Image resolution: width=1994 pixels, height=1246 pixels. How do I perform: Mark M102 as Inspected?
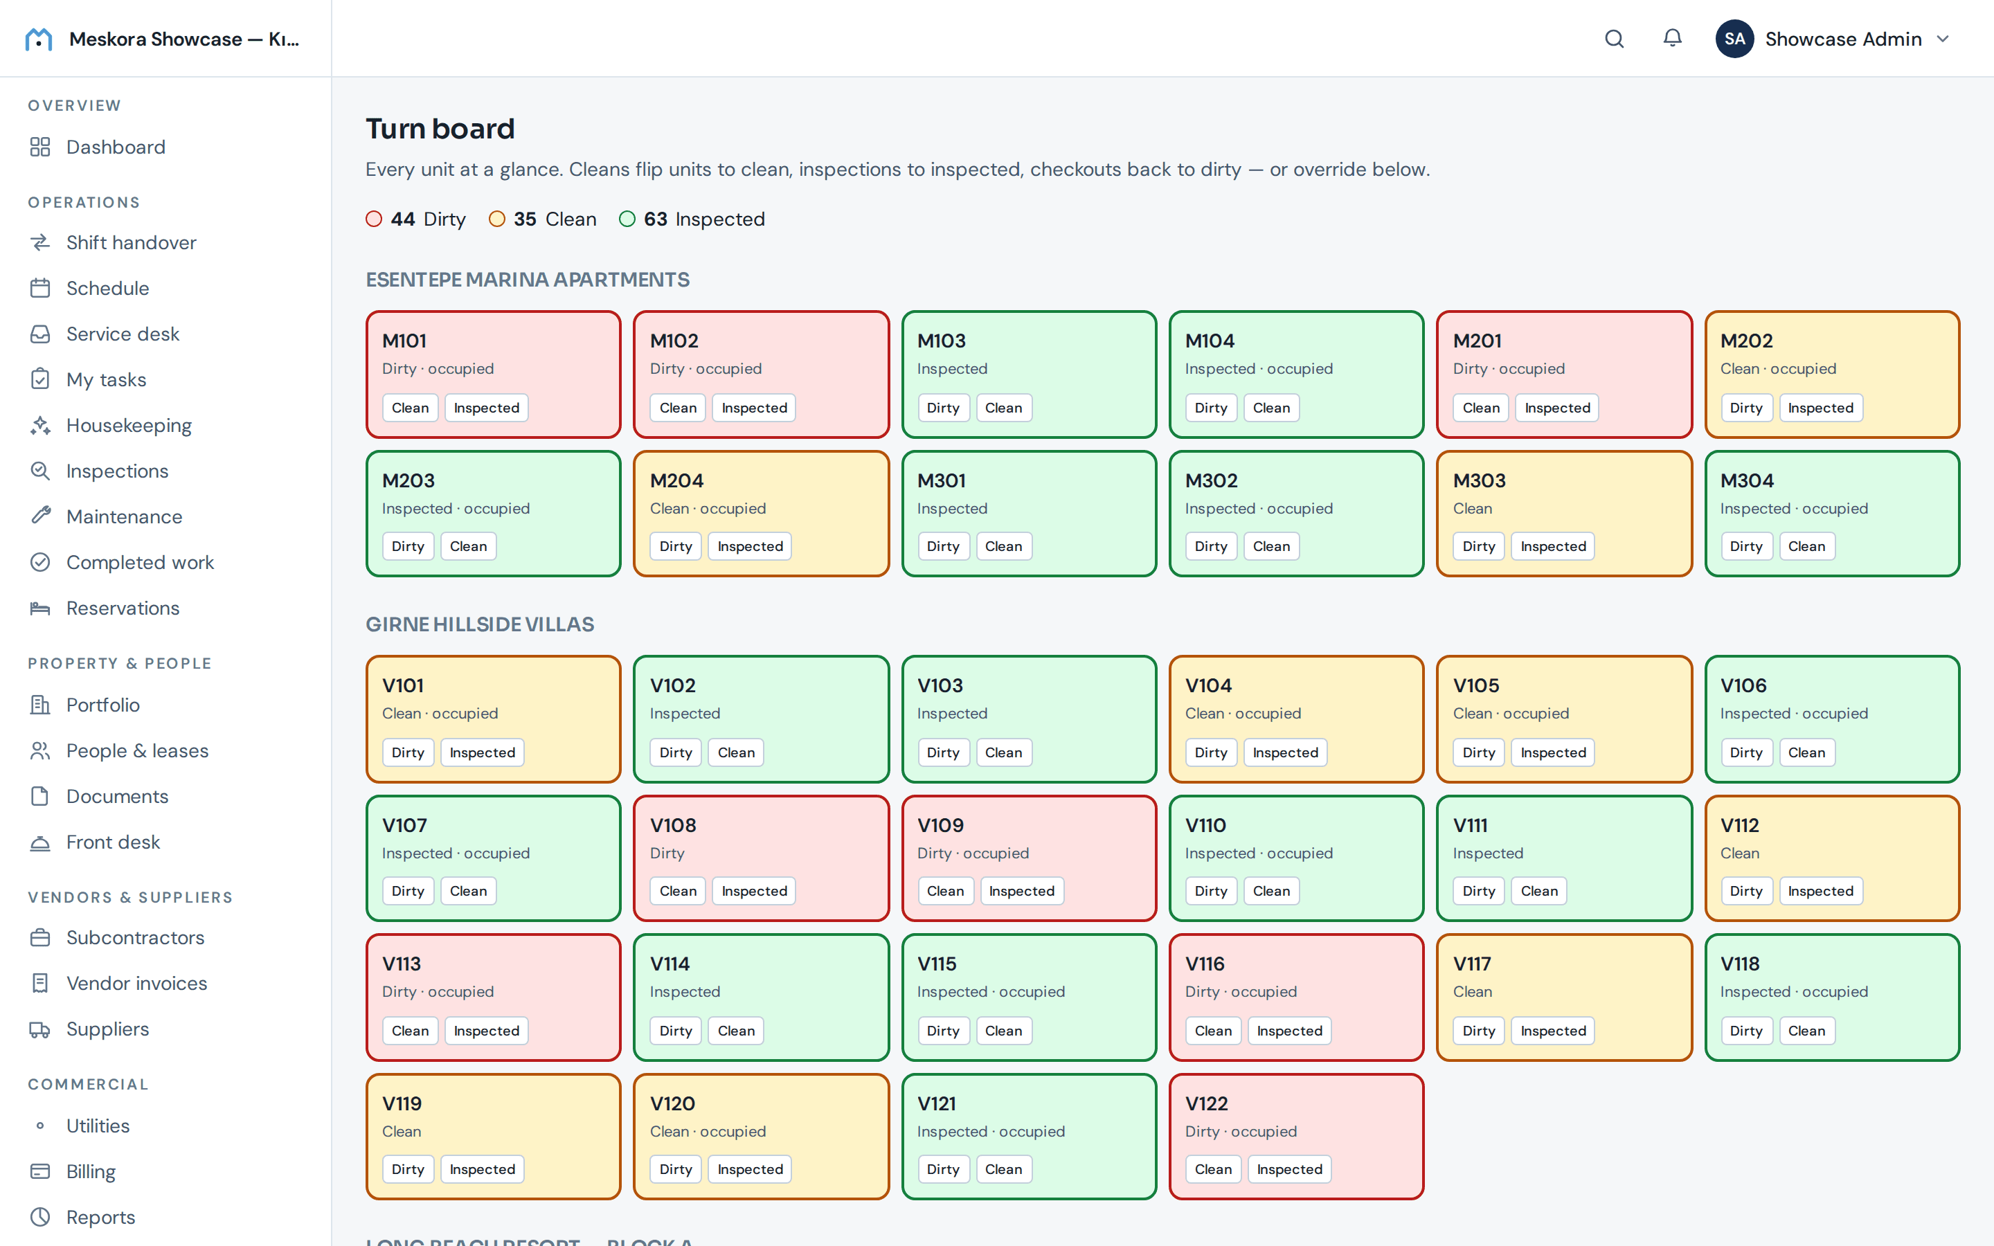click(x=754, y=408)
